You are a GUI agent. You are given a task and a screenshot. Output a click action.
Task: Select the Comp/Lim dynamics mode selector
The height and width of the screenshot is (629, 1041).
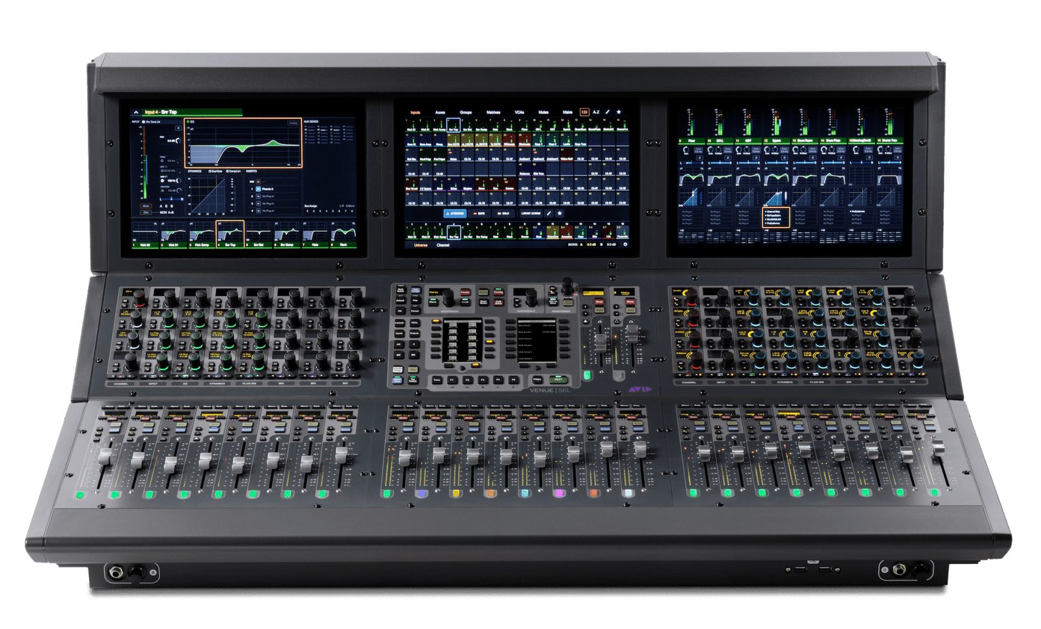(234, 171)
